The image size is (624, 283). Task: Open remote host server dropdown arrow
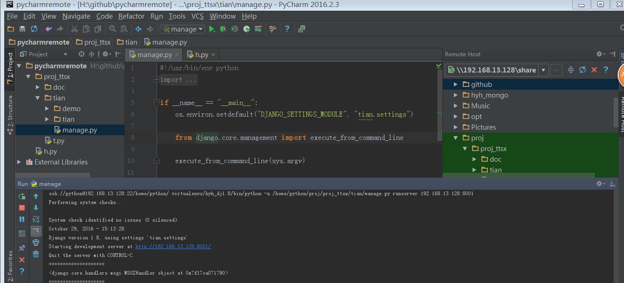(543, 70)
